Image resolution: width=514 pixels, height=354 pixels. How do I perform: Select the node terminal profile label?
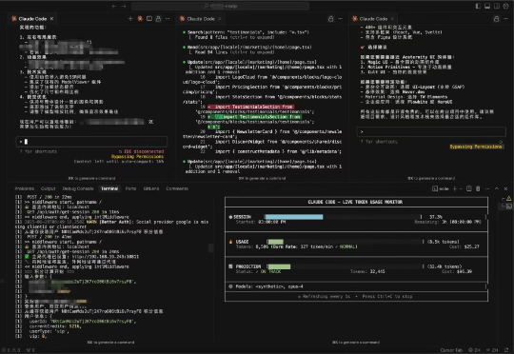(x=441, y=188)
